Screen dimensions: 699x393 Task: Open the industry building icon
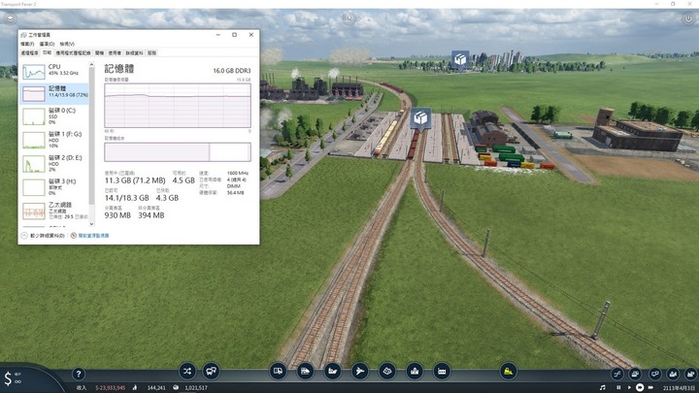coord(442,371)
